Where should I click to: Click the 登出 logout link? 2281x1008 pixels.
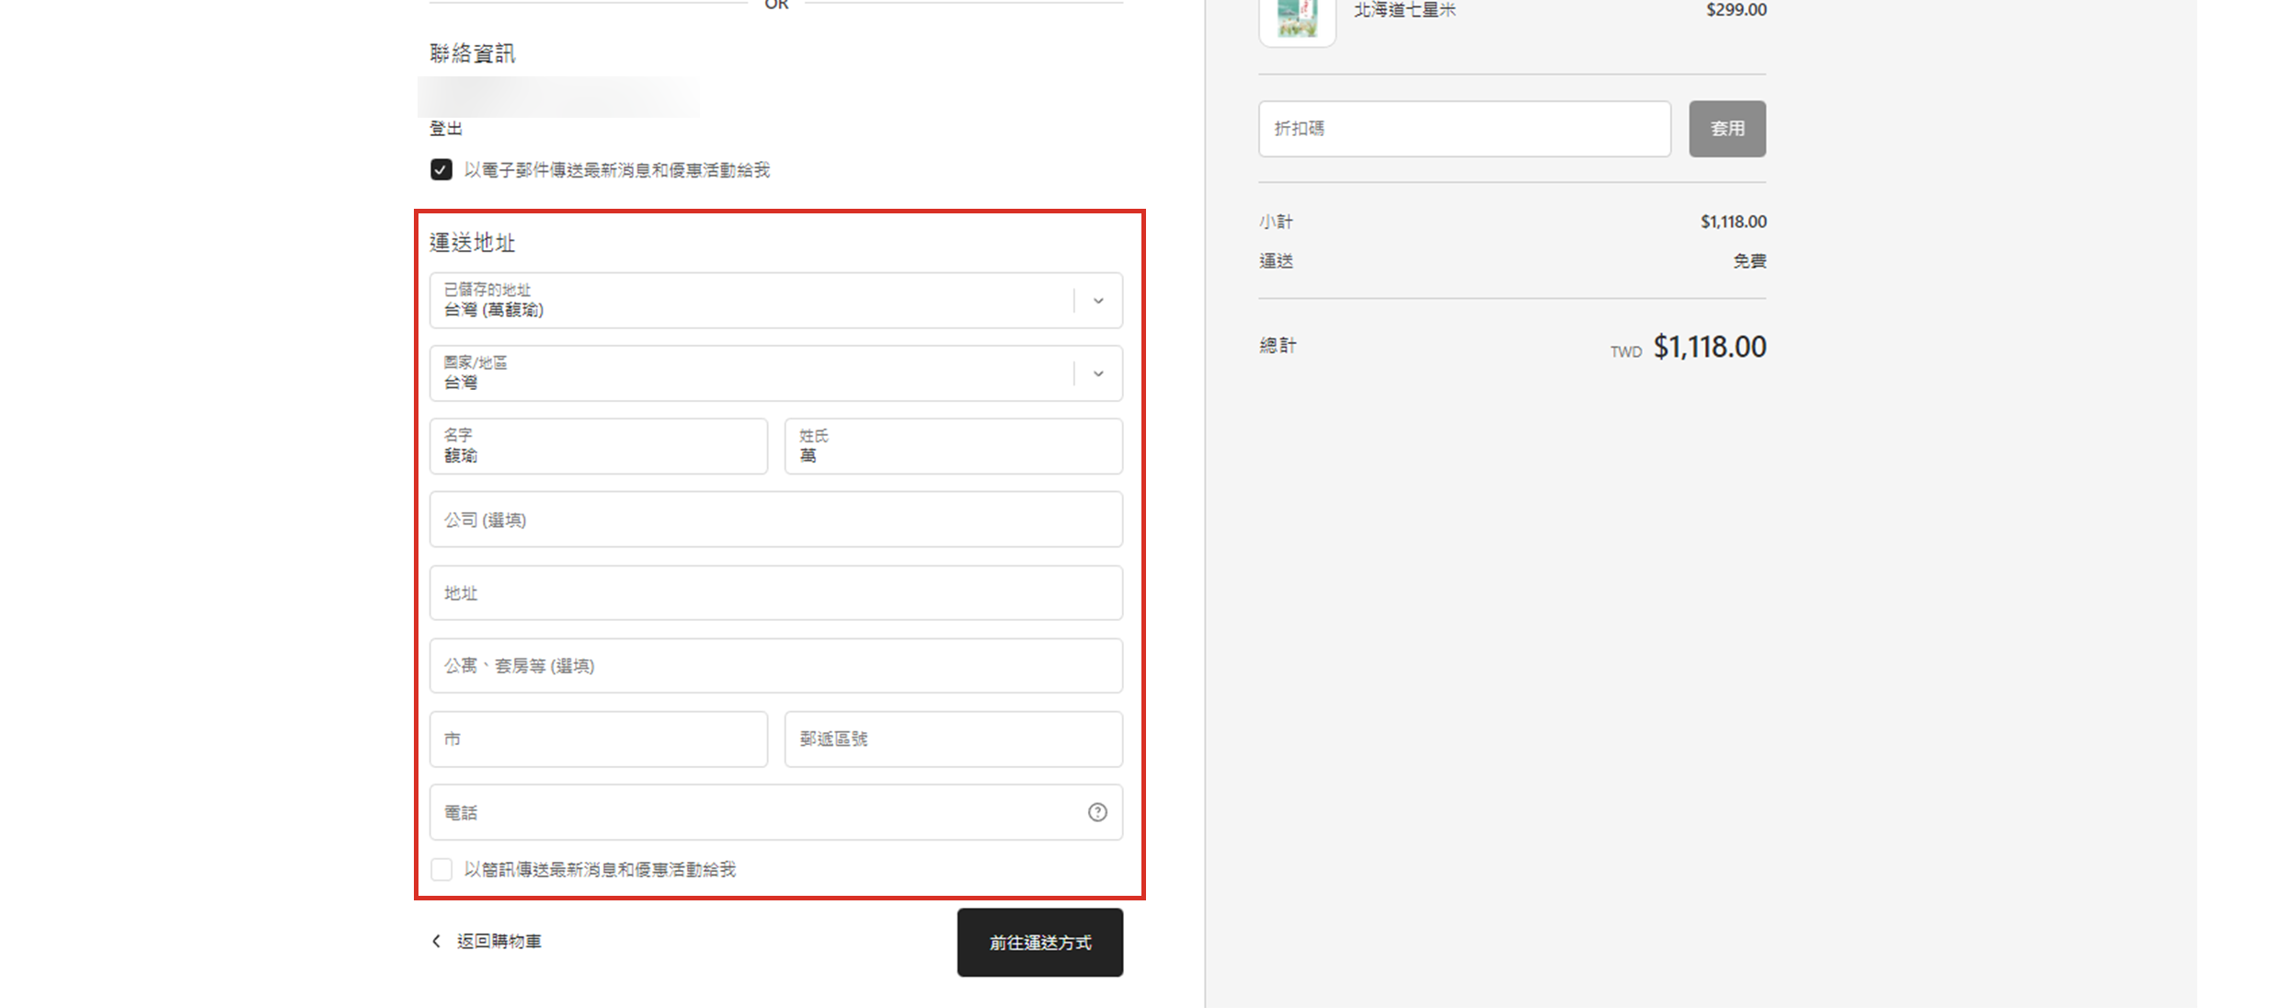point(446,129)
